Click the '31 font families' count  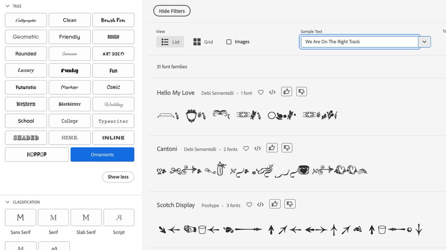point(172,67)
